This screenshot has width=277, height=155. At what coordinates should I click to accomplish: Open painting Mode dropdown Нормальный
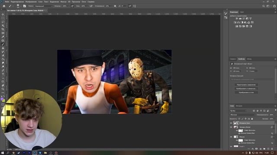[43, 6]
